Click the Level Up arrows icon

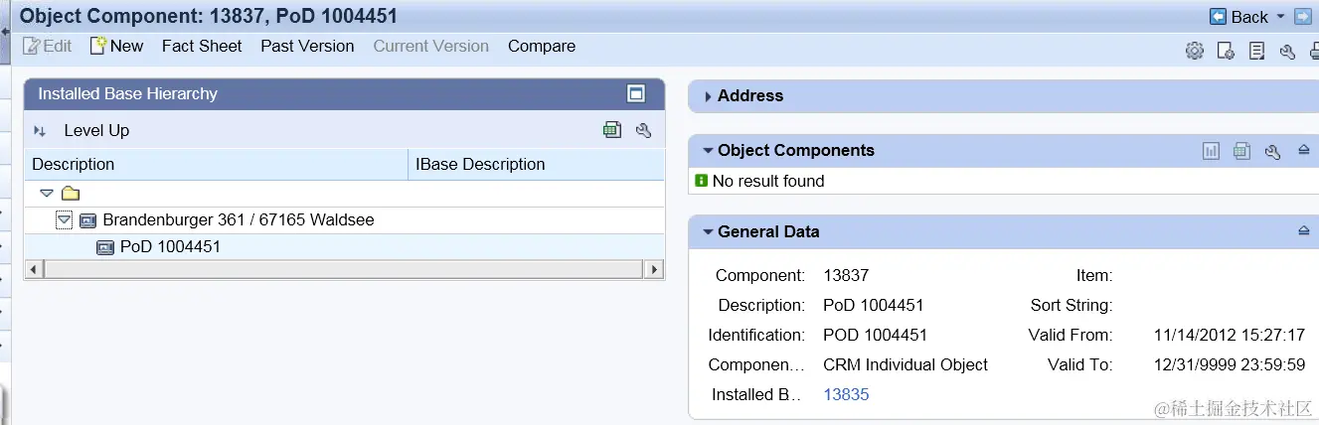[40, 131]
